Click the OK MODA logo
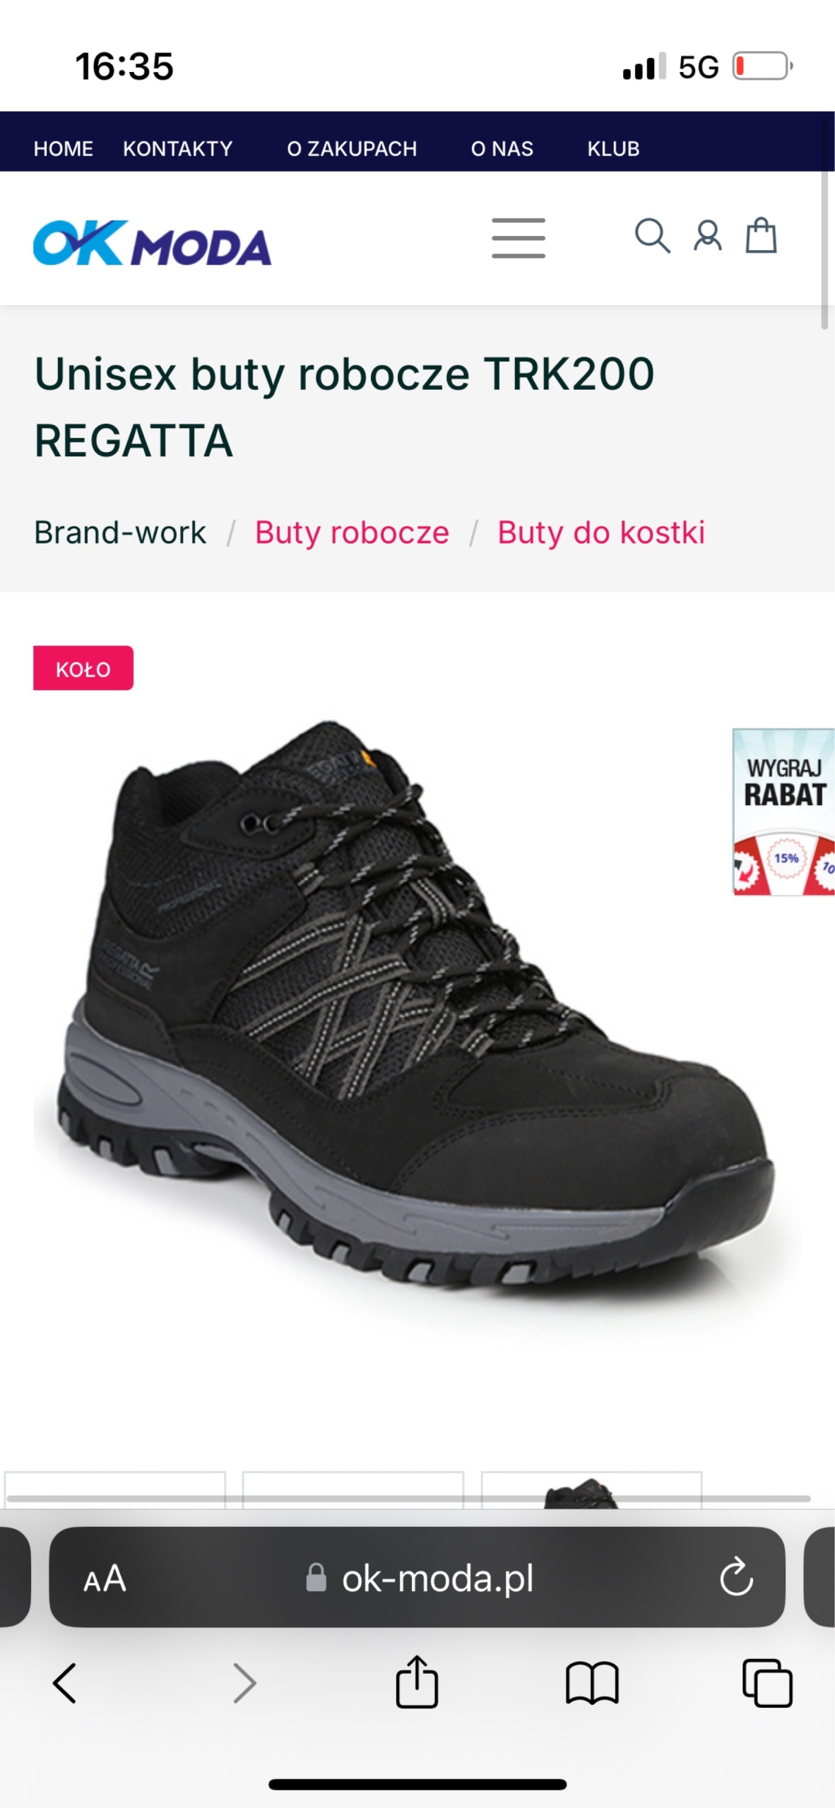Image resolution: width=835 pixels, height=1808 pixels. pos(153,243)
